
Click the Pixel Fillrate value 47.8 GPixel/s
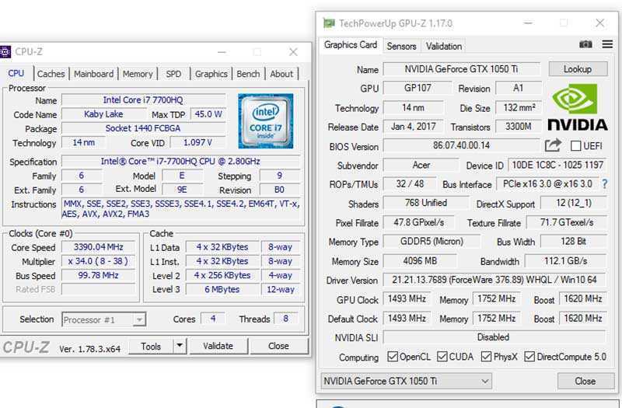(x=418, y=222)
